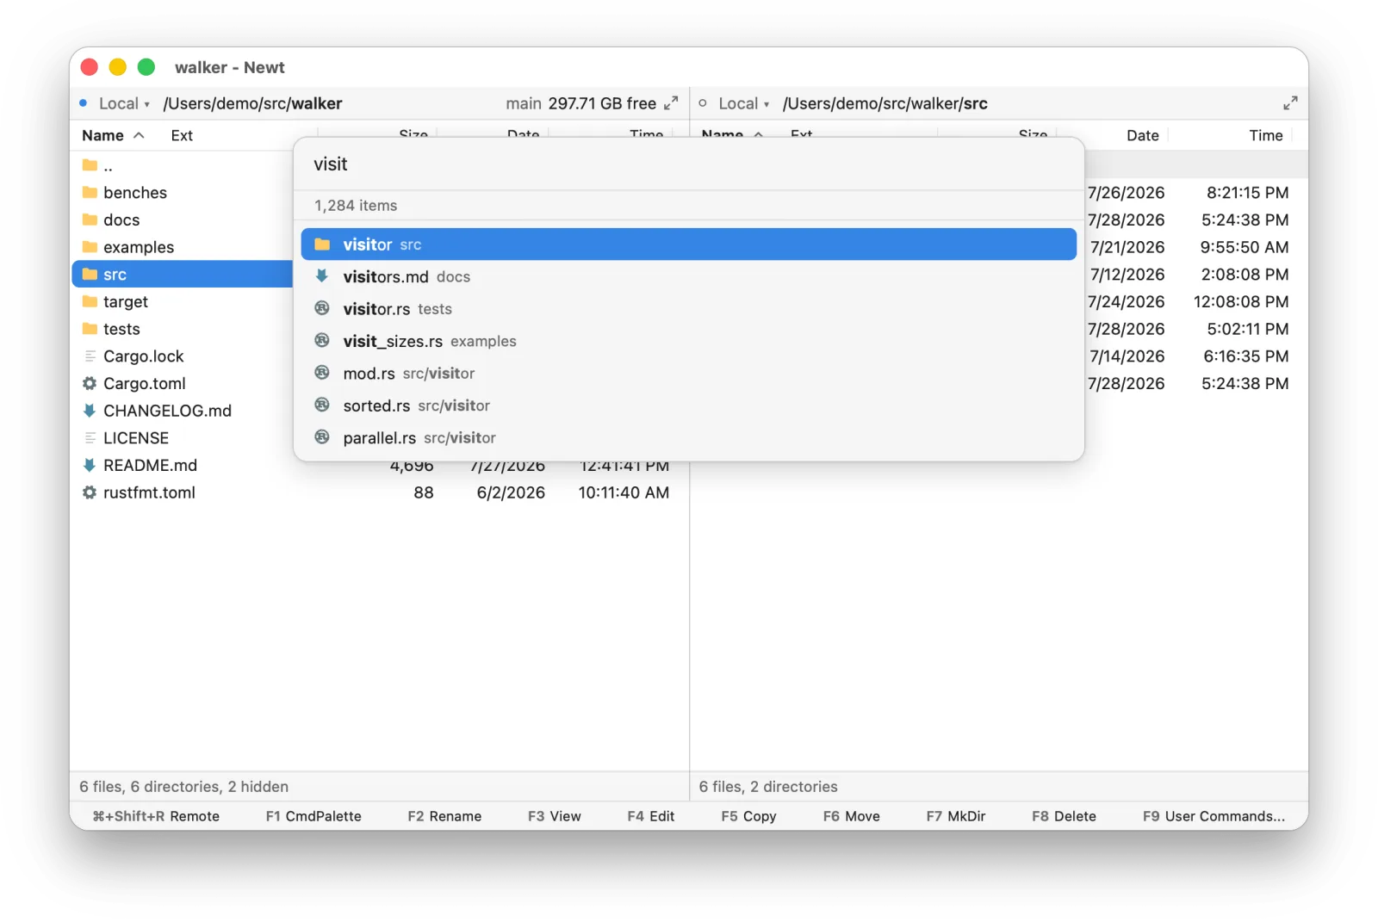Click the Cargo.lock file icon
Screen dimensions: 1378x922
90,356
